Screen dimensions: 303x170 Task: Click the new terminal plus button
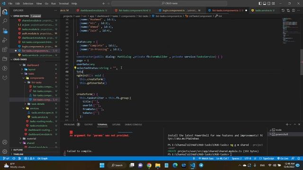click(287, 125)
